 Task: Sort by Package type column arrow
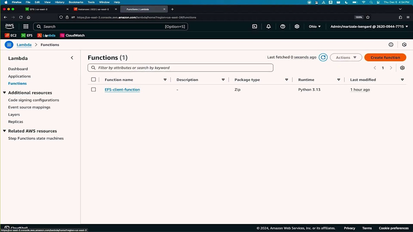click(286, 80)
